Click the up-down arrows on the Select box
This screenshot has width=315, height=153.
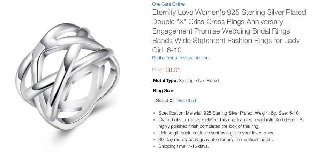point(171,101)
